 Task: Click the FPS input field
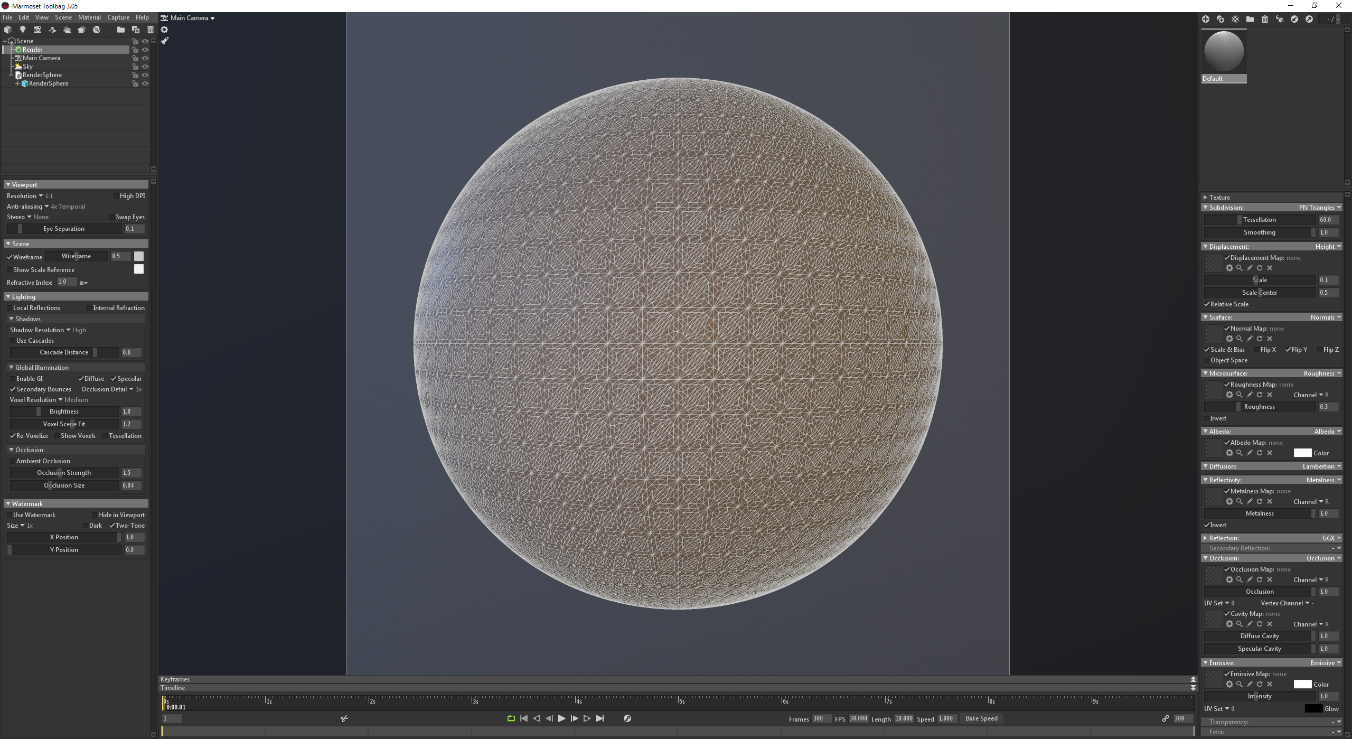pyautogui.click(x=858, y=718)
